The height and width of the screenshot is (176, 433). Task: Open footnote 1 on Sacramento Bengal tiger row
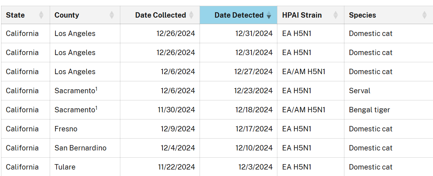point(97,108)
